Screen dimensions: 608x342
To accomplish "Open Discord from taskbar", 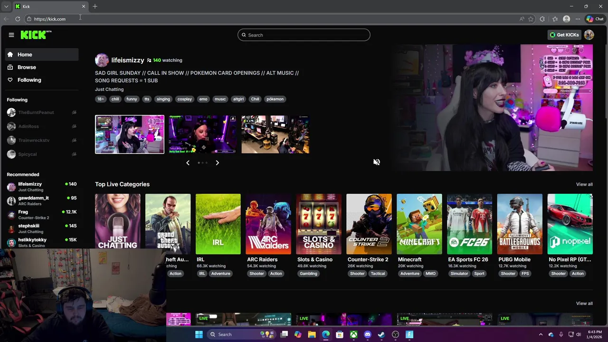I will (x=368, y=334).
